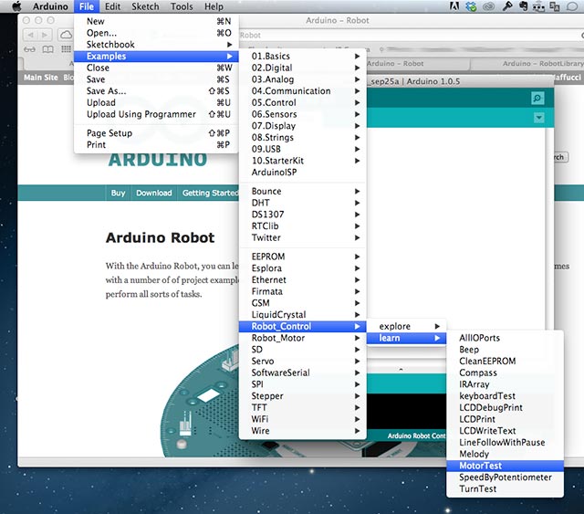The height and width of the screenshot is (514, 584).
Task: Open the speech bubble icon in menu bar
Action: tap(572, 6)
